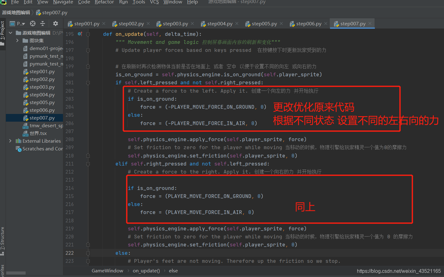This screenshot has width=444, height=277.
Task: Select the demo01-proje file in project tree
Action: click(46, 48)
